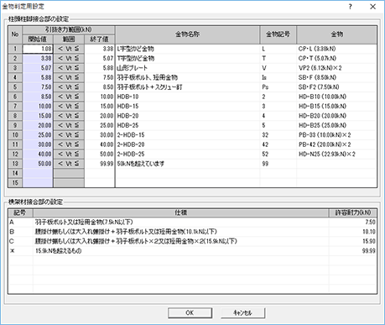Select start value 3.38 in row 2
The width and height of the screenshot is (385, 325).
(38, 58)
